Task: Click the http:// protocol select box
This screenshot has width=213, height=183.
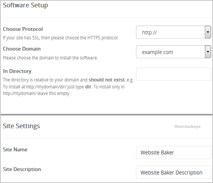Action: click(173, 32)
